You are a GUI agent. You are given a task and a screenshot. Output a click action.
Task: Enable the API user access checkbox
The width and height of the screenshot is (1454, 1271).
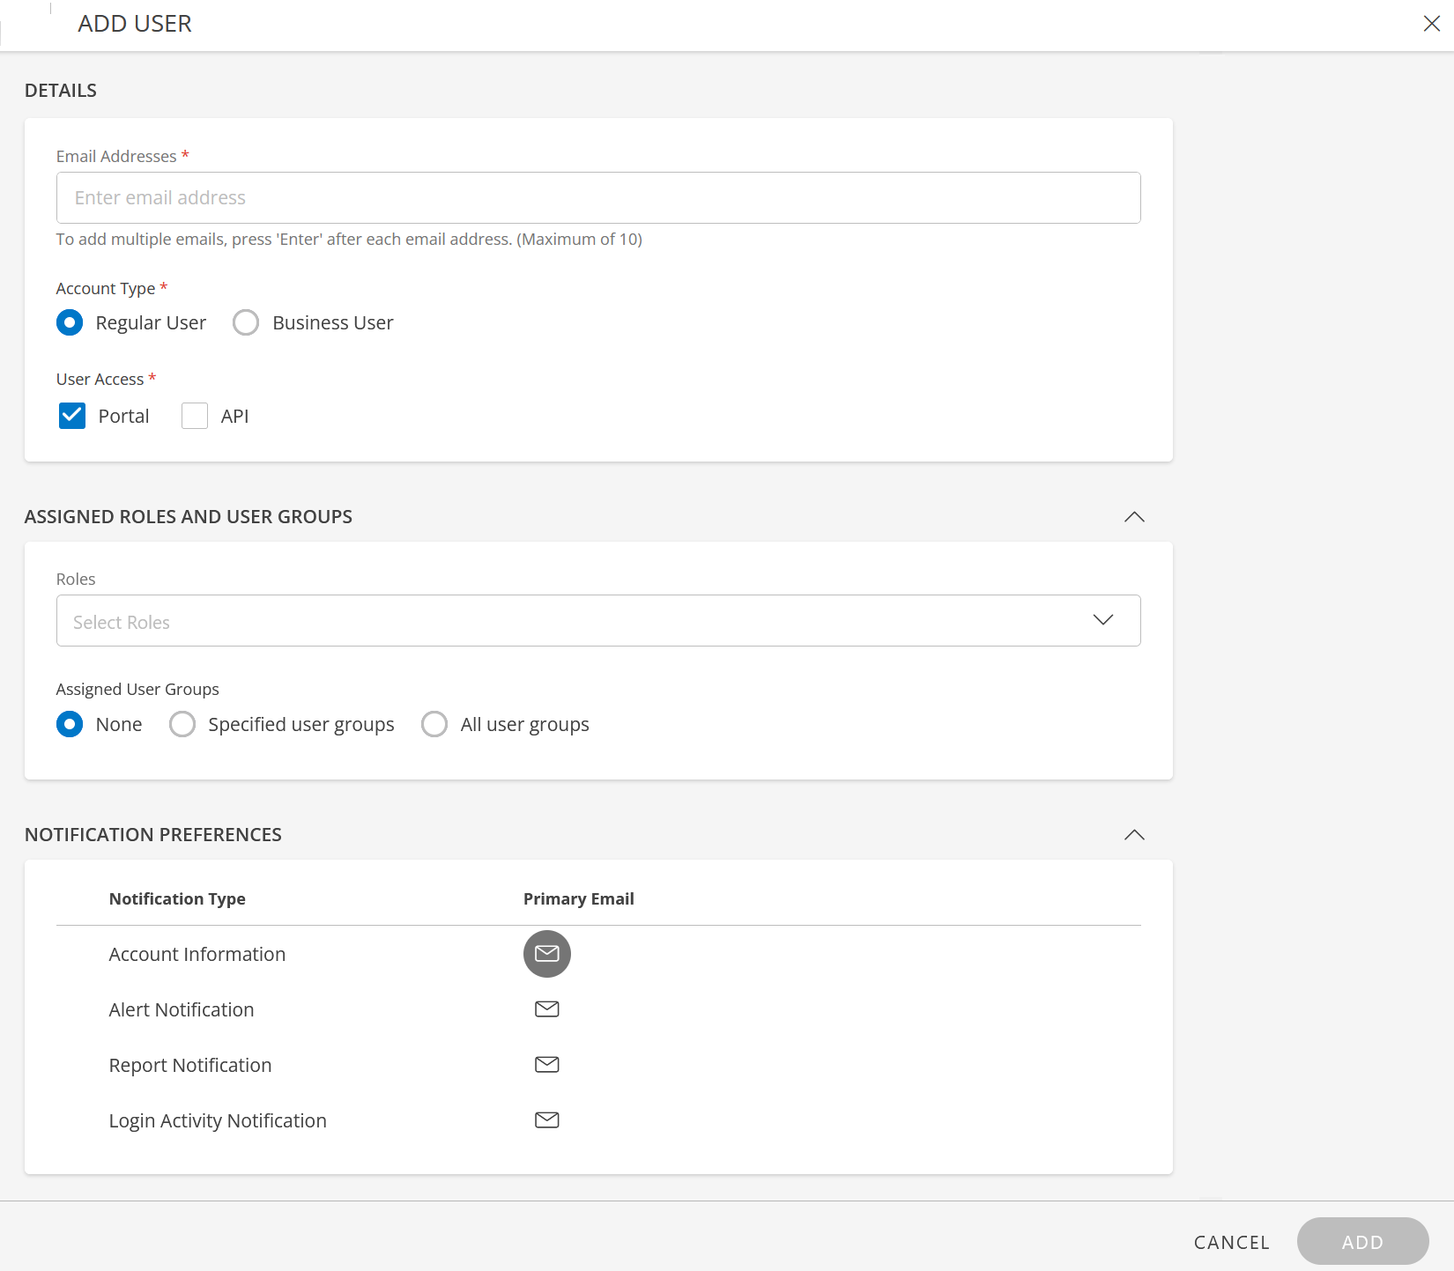[x=195, y=416]
